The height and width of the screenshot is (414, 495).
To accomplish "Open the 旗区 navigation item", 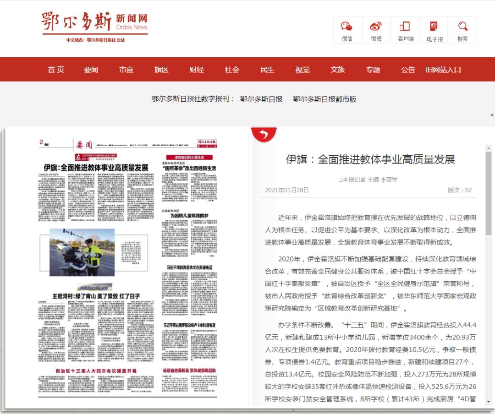I will pyautogui.click(x=161, y=70).
